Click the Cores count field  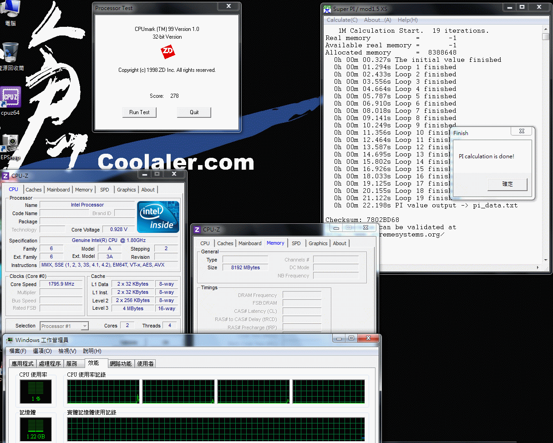tap(127, 325)
